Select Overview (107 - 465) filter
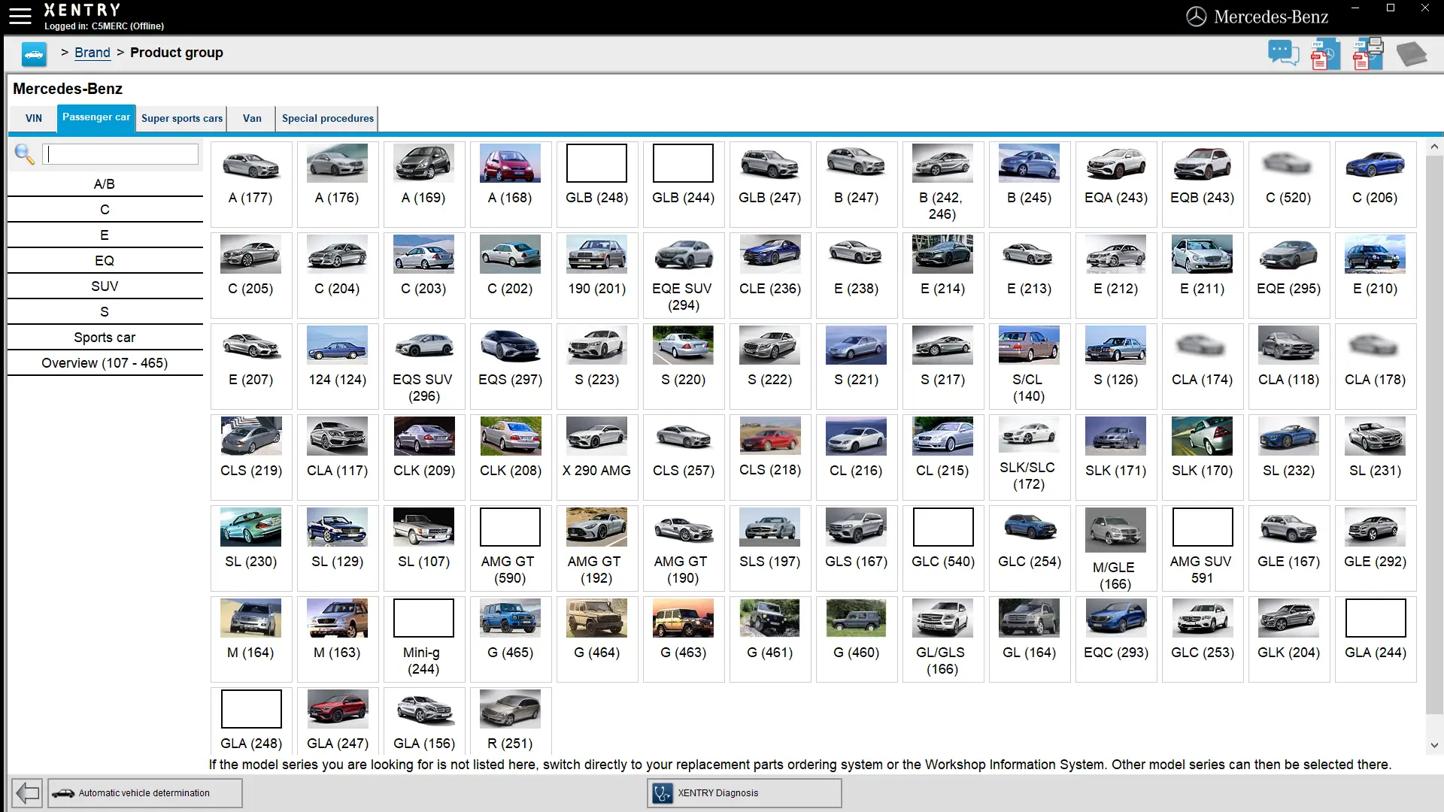The width and height of the screenshot is (1444, 812). (x=105, y=363)
